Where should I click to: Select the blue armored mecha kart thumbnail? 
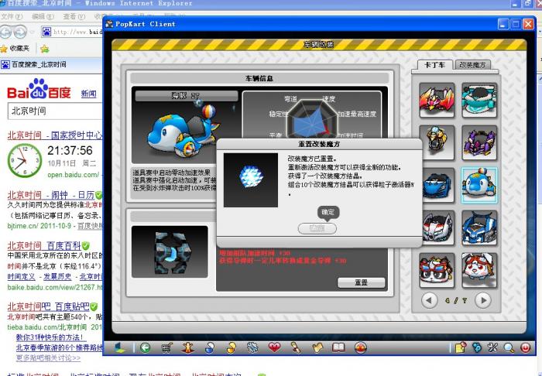click(x=479, y=228)
